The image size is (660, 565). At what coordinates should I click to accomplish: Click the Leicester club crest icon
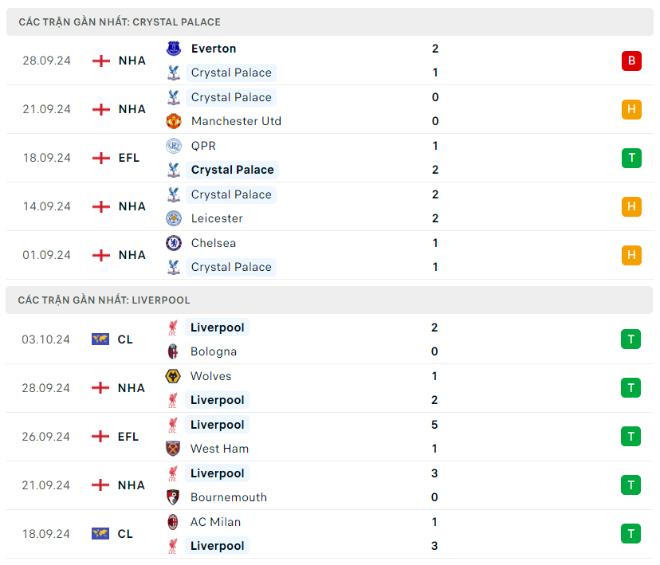click(173, 218)
